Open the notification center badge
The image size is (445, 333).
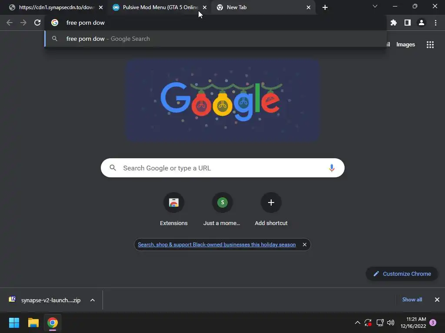pos(433,323)
